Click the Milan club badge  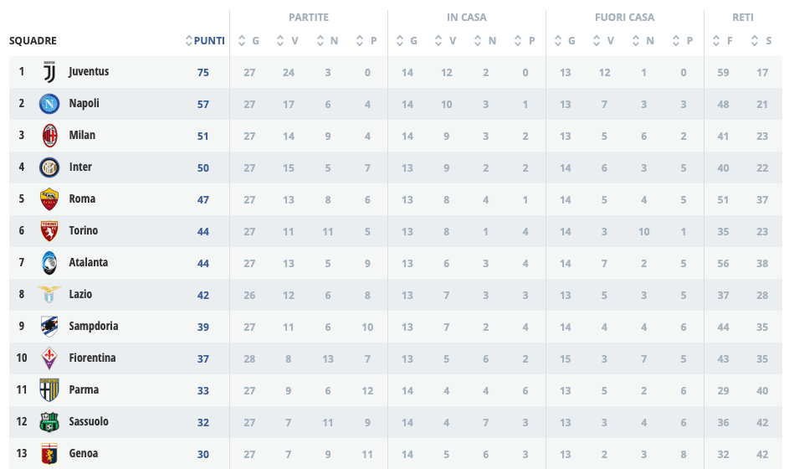tap(49, 136)
